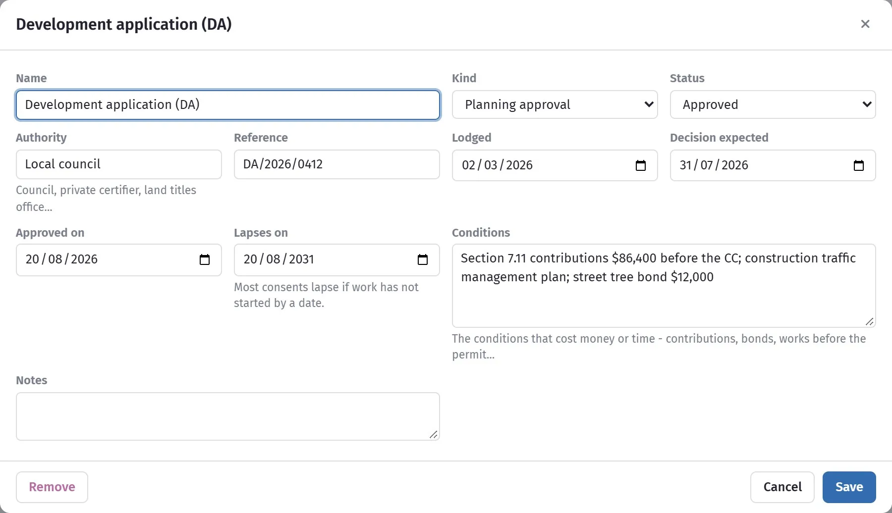892x513 pixels.
Task: Click the Lapses on label
Action: (x=261, y=233)
